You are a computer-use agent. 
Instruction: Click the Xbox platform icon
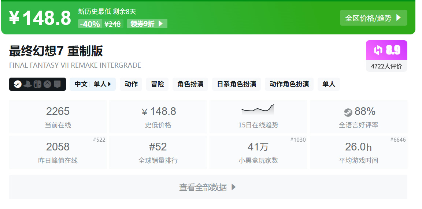[47, 84]
